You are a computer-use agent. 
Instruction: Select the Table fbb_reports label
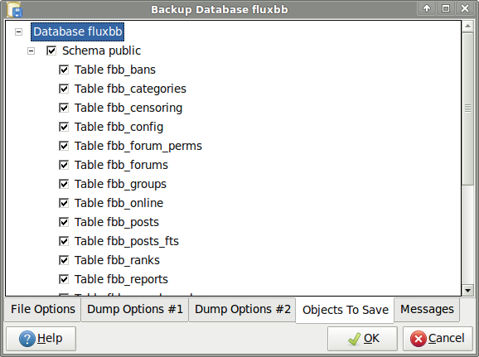121,279
